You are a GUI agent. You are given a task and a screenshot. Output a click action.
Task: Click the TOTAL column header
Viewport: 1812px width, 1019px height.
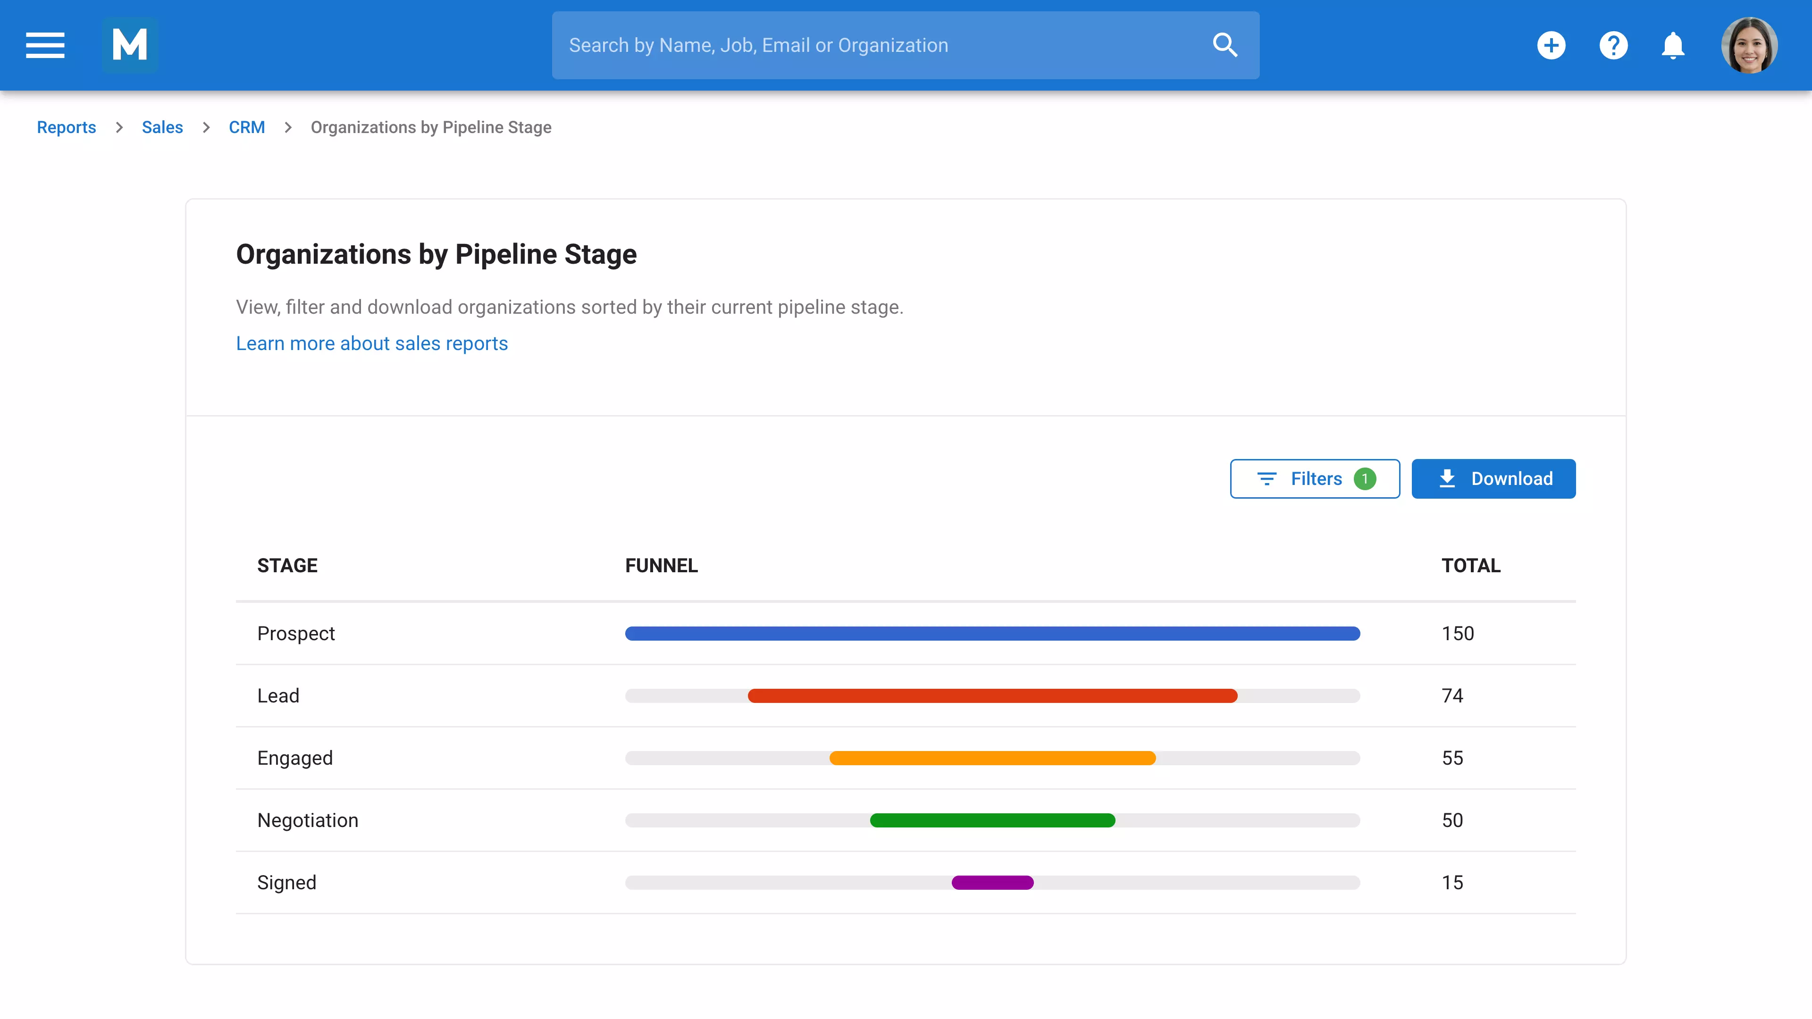coord(1471,566)
